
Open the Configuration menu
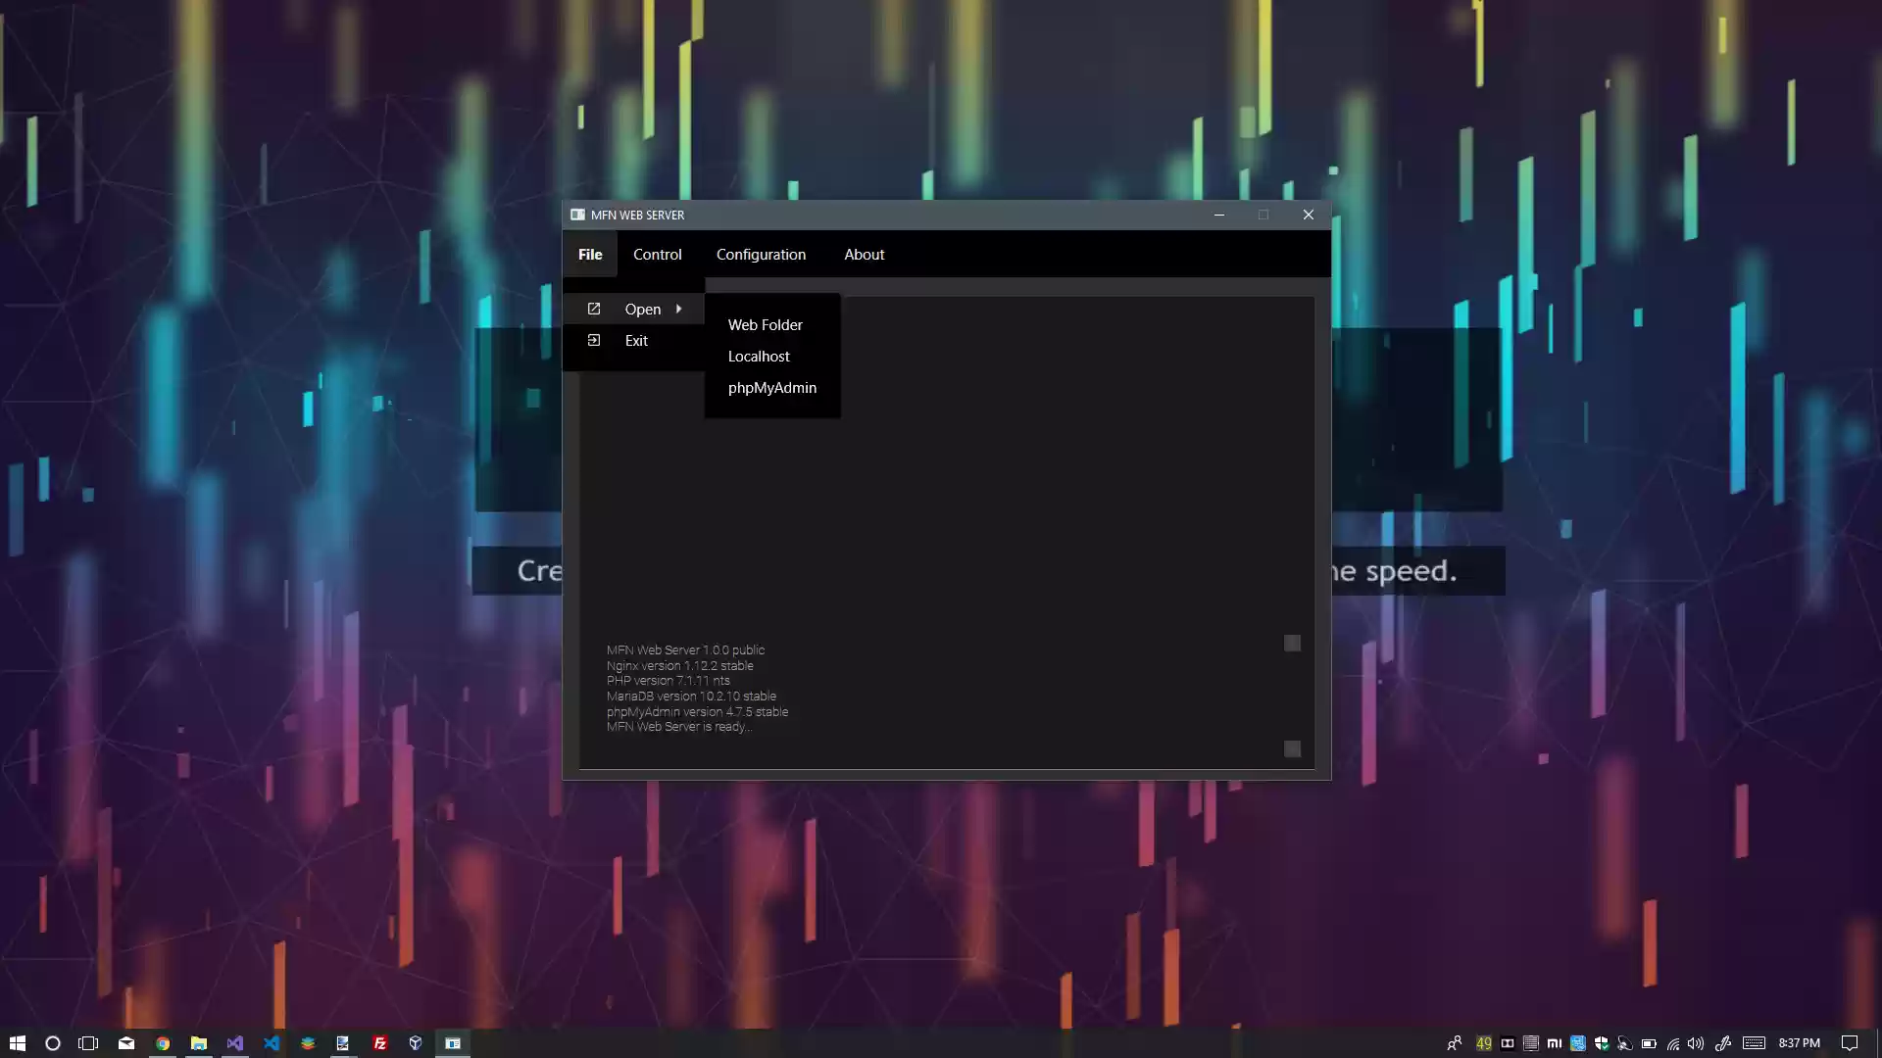(x=761, y=254)
